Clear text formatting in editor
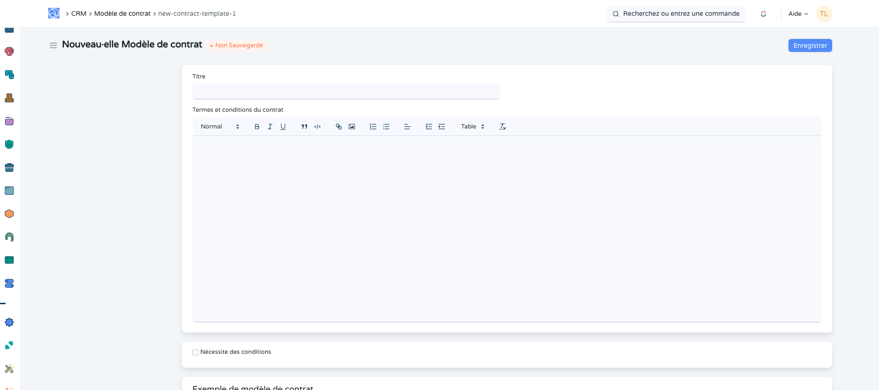The image size is (879, 390). tap(502, 127)
